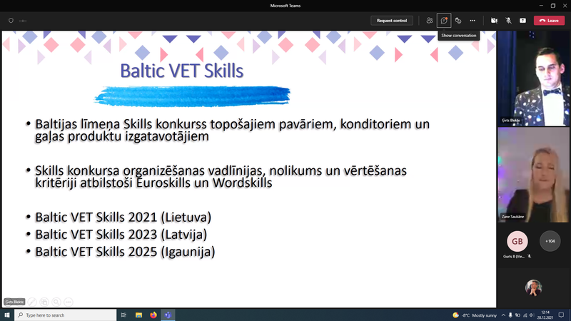Select Zane Saukāne video tile
This screenshot has height=321, width=571.
(533, 175)
